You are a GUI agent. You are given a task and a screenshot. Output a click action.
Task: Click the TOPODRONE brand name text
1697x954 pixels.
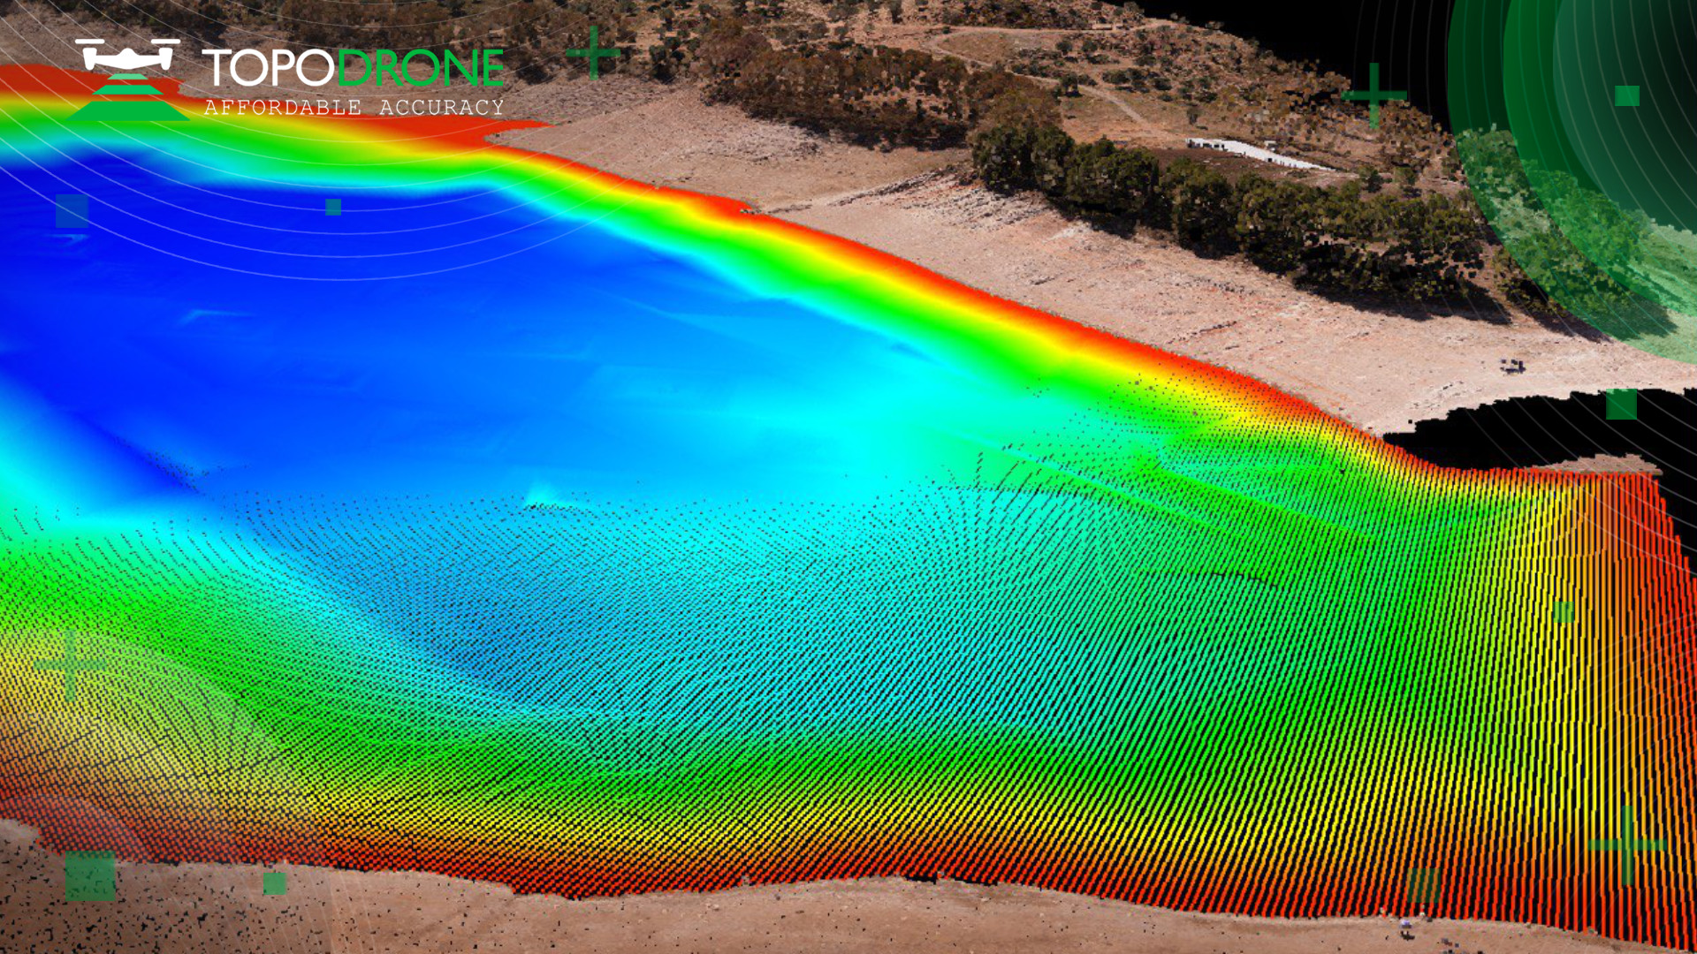354,68
